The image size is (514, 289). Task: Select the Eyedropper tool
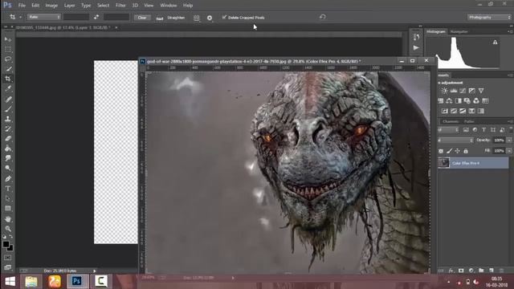tap(8, 88)
